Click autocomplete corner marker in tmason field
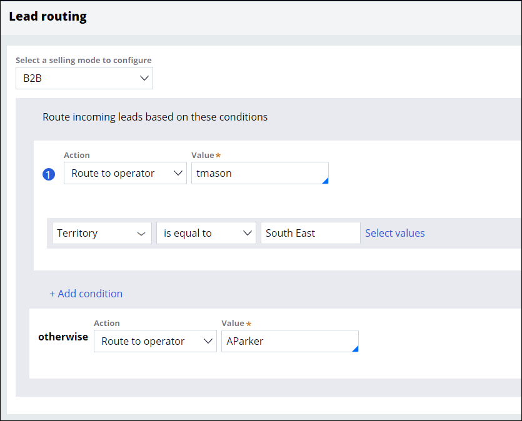The image size is (522, 421). [x=325, y=181]
